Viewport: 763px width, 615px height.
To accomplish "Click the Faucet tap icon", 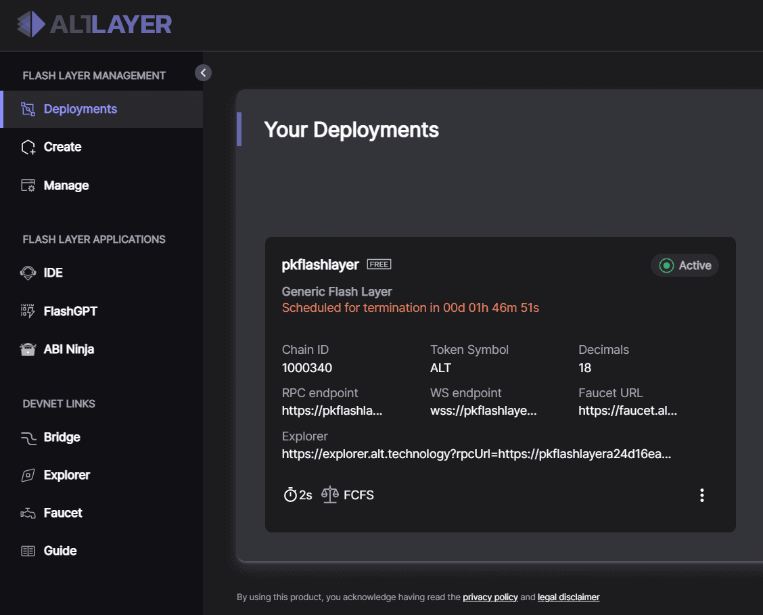I will tap(28, 514).
